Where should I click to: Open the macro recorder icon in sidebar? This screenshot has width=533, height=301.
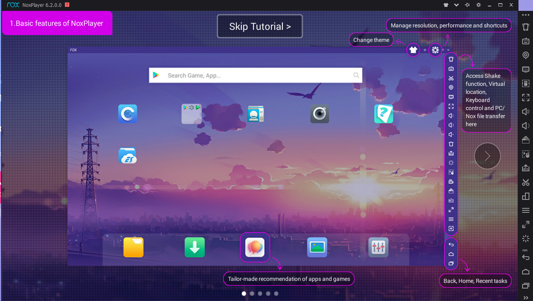[525, 154]
